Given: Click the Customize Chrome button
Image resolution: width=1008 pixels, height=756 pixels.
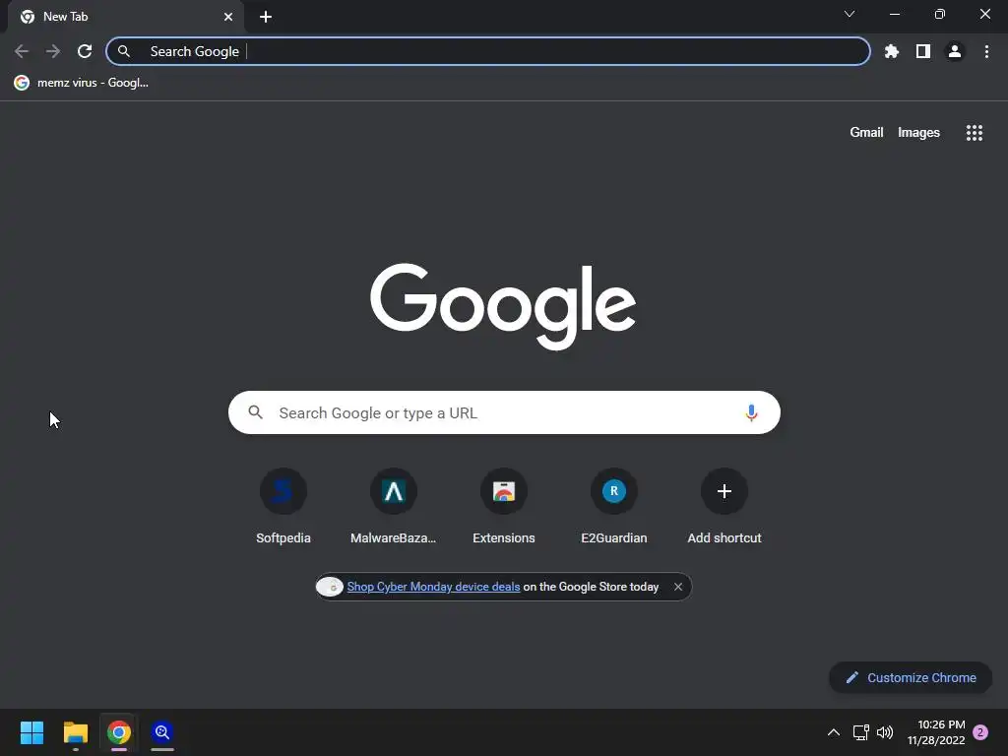Looking at the screenshot, I should (911, 677).
